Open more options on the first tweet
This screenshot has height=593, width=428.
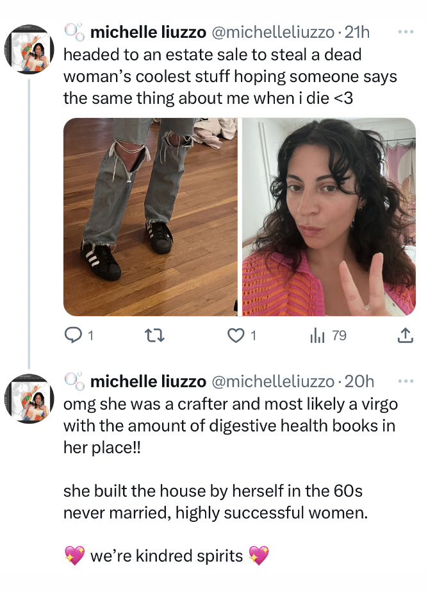tap(406, 31)
